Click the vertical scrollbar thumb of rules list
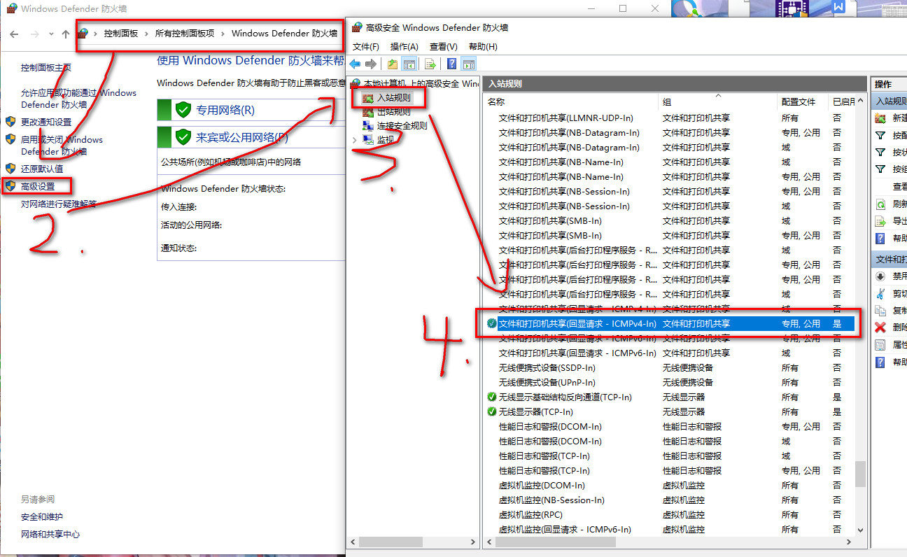The height and width of the screenshot is (557, 907). tap(860, 474)
